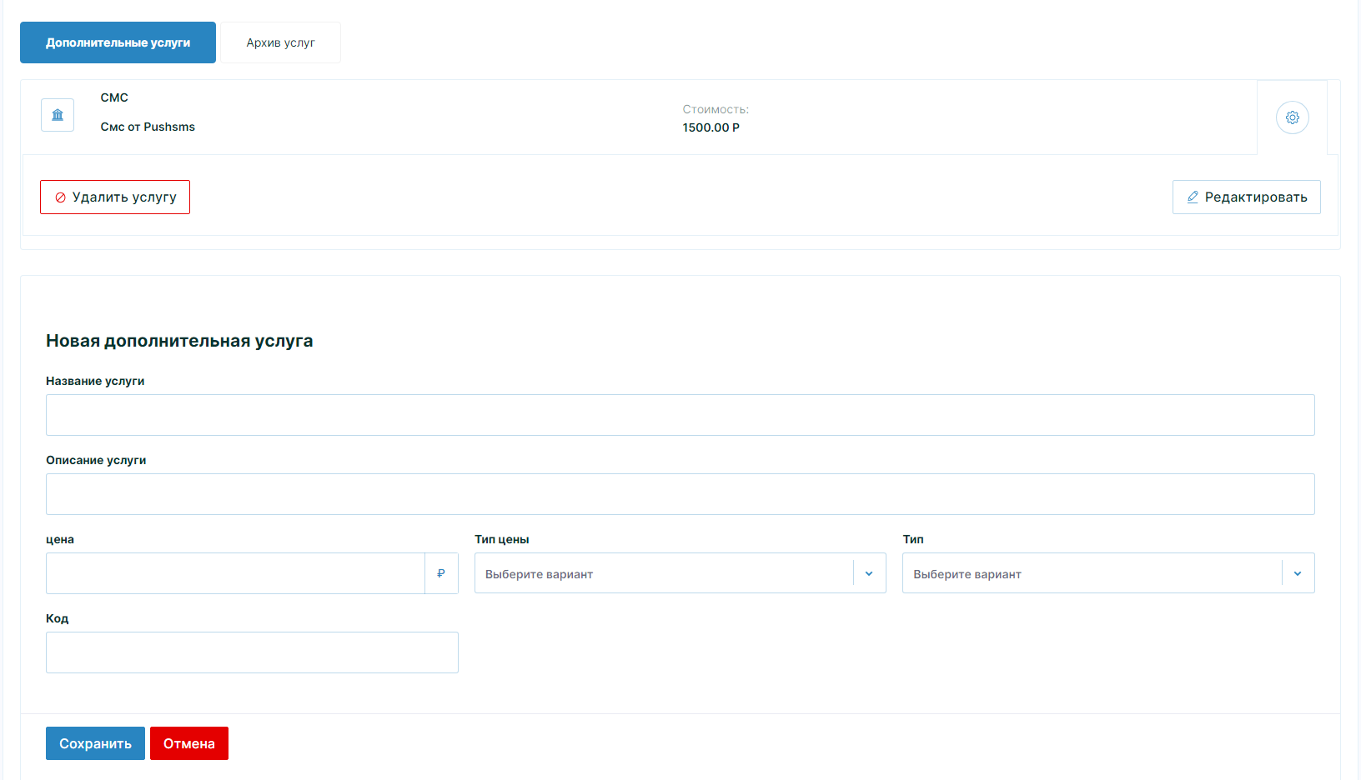Click the pencil icon on Редактировать
The width and height of the screenshot is (1361, 780).
pos(1193,197)
